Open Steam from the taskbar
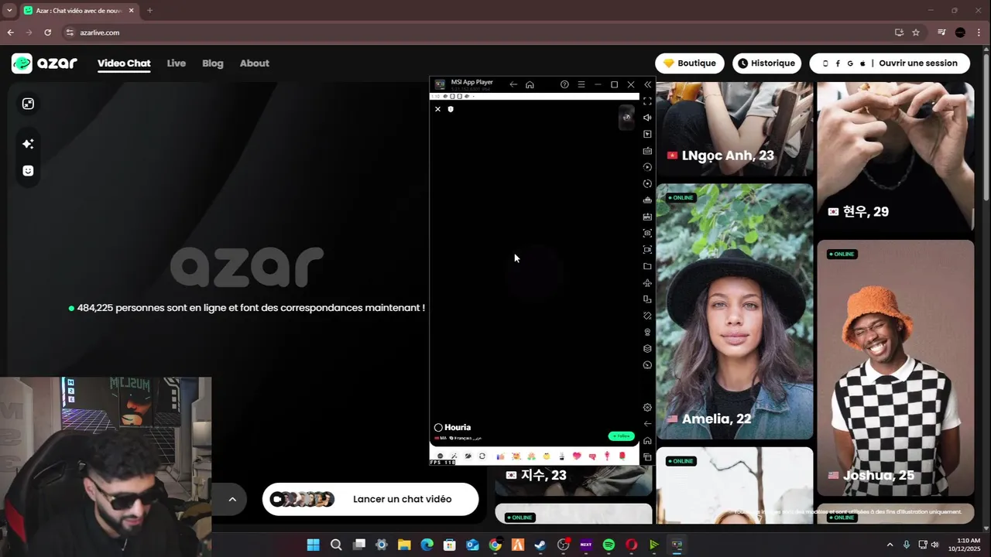 [x=540, y=545]
